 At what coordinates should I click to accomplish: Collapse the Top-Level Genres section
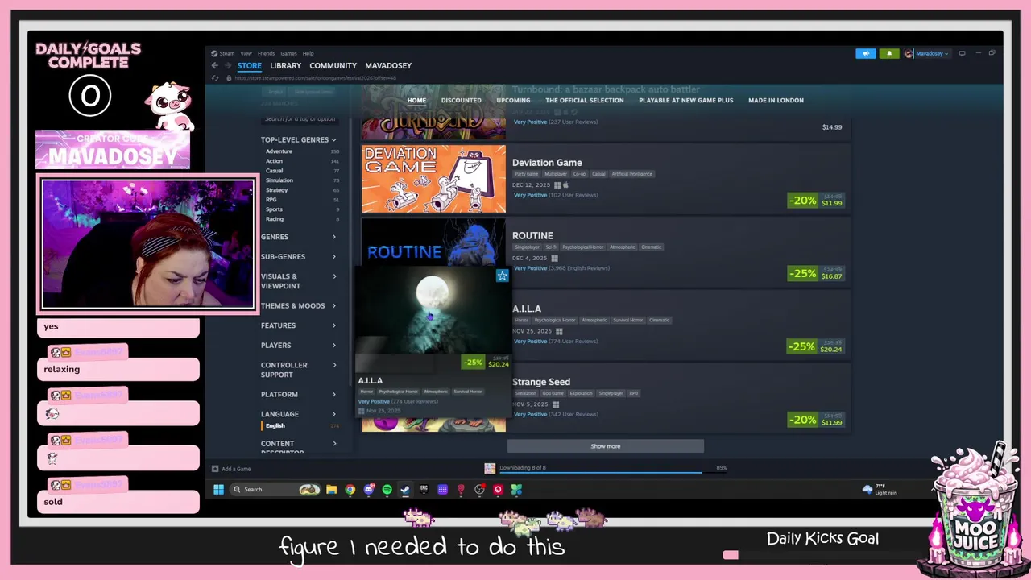[299, 140]
